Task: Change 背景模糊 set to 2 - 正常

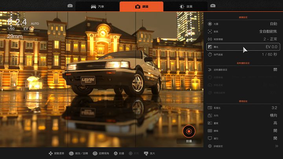Action: 243,39
